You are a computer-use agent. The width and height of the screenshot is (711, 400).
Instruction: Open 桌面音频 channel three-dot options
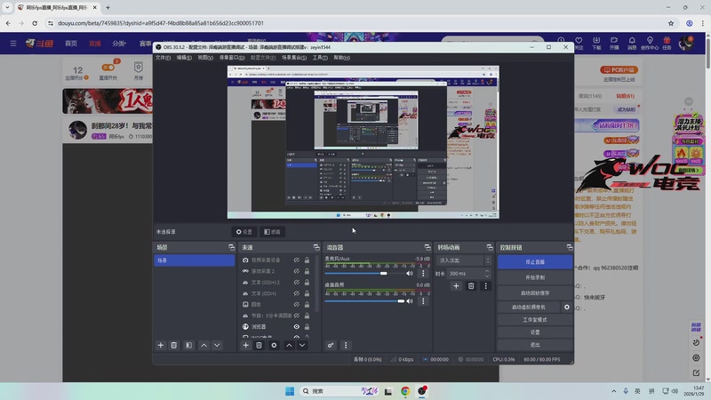coord(424,301)
